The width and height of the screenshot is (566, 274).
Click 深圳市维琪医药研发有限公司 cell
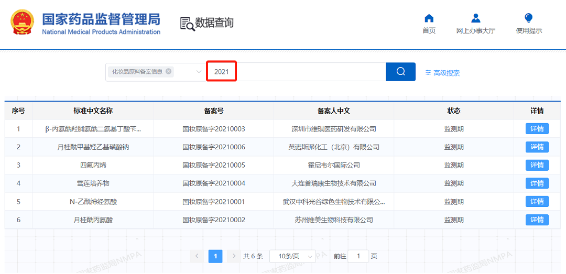334,129
